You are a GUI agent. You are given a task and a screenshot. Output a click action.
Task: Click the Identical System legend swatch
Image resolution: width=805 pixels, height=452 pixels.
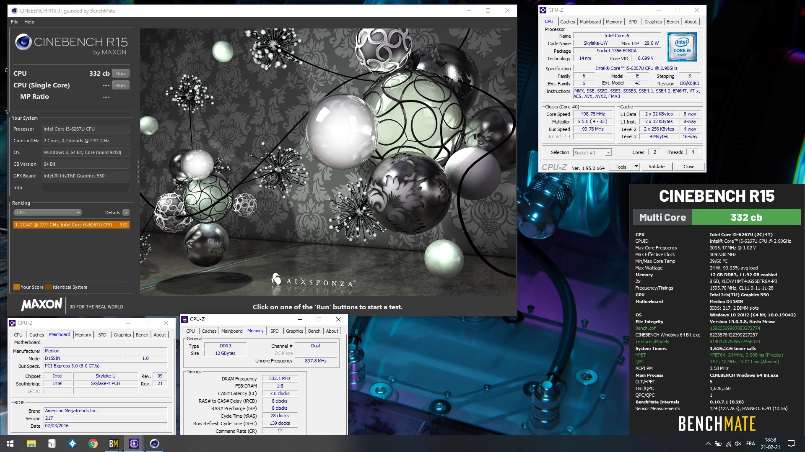(49, 287)
